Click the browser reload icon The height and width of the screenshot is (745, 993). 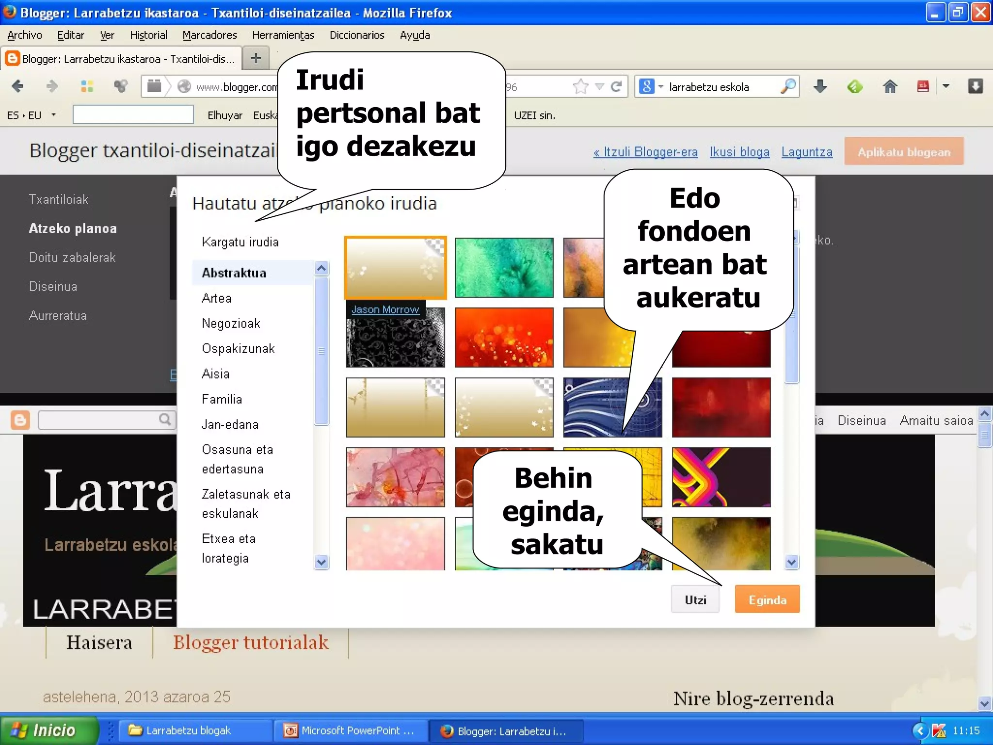click(616, 87)
